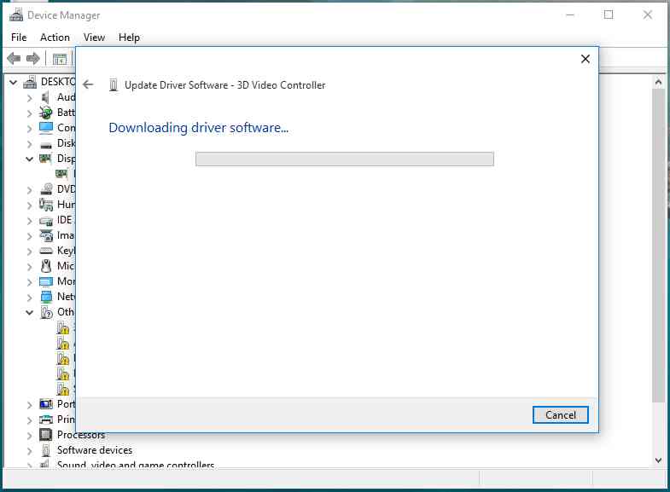Expand the Disk drives category
This screenshot has height=492, width=670.
29,144
